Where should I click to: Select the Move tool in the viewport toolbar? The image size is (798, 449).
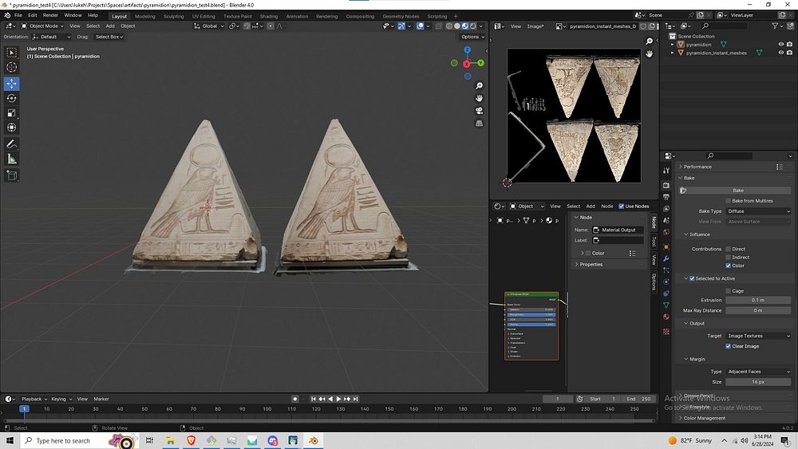pyautogui.click(x=12, y=84)
